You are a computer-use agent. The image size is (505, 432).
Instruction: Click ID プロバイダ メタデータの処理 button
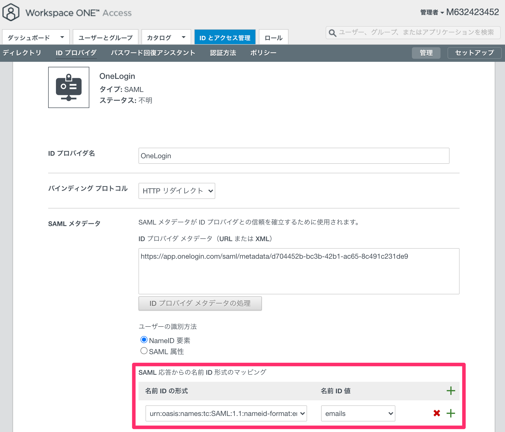(200, 303)
